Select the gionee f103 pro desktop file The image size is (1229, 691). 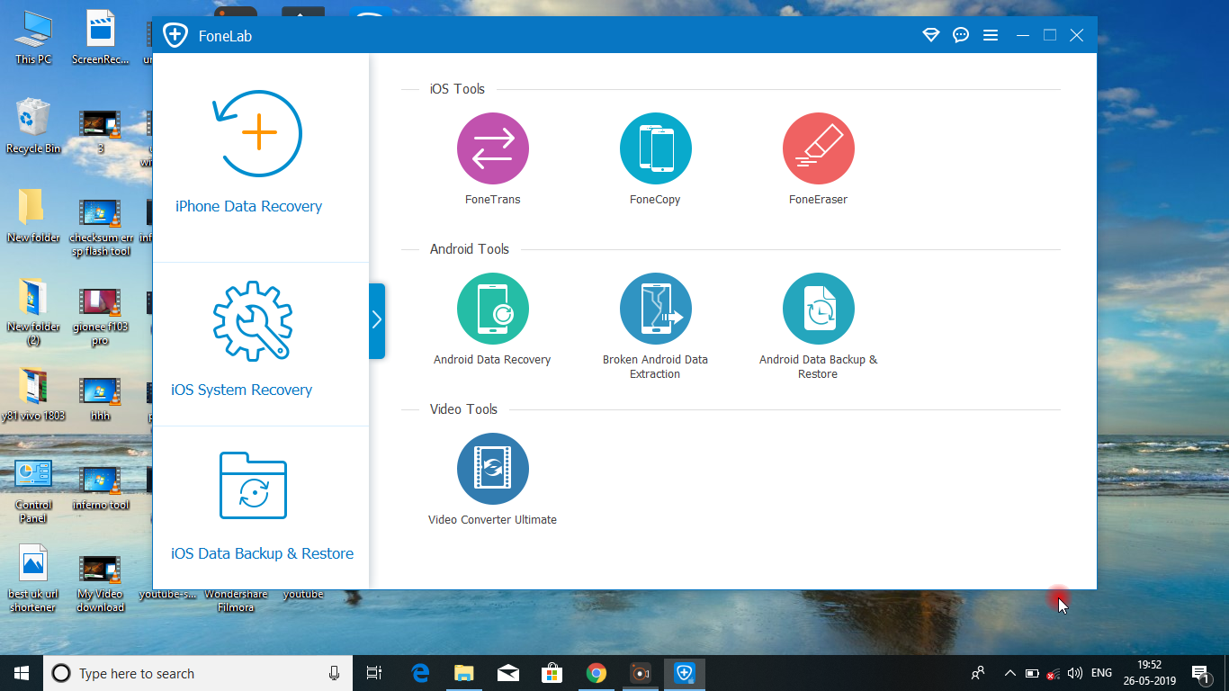[101, 317]
